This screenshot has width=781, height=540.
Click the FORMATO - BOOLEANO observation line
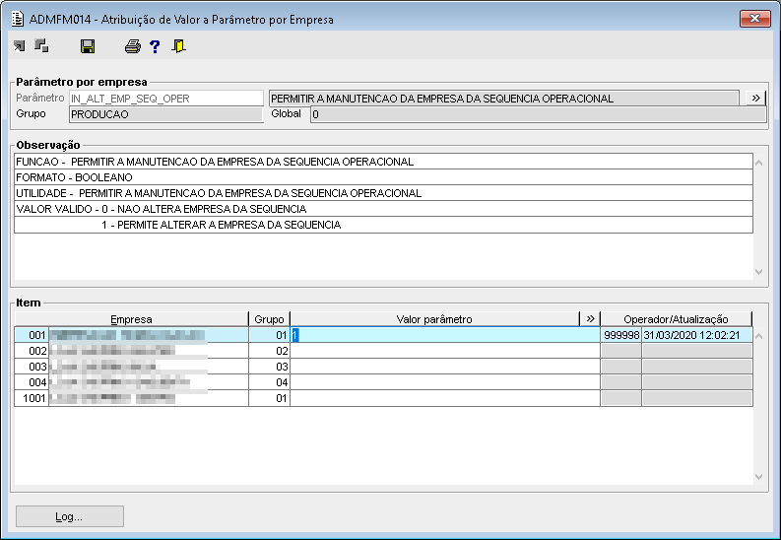(383, 177)
